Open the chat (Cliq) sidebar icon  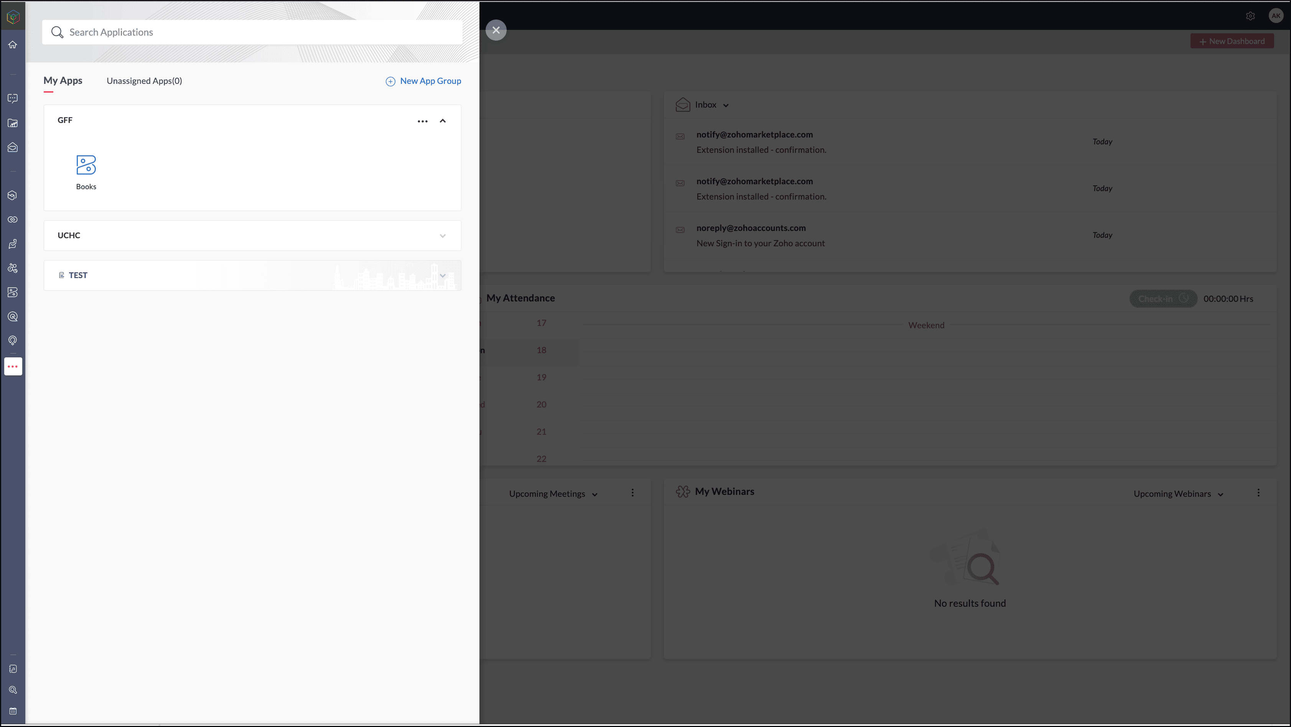point(13,98)
